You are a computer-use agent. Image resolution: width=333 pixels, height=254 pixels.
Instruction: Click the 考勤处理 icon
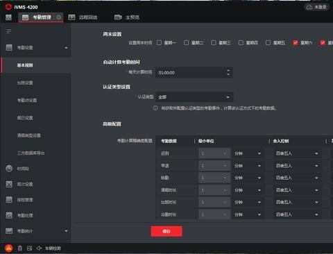click(9, 215)
